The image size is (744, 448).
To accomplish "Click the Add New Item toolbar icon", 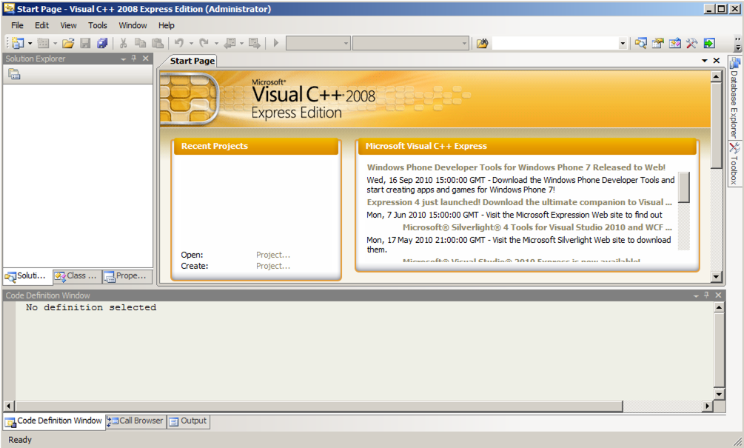I will tap(43, 43).
